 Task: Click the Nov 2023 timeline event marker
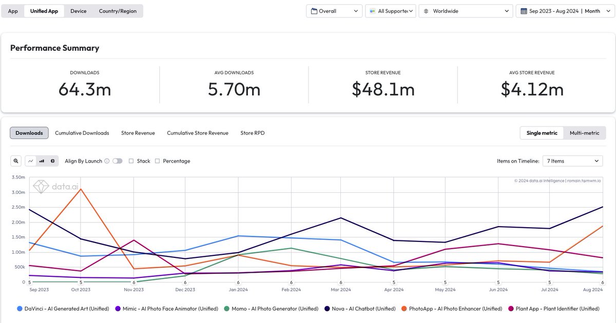(x=134, y=282)
